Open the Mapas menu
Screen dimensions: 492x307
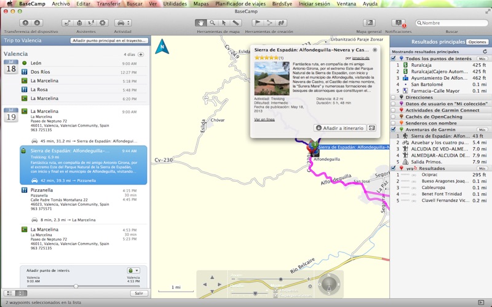coord(201,4)
